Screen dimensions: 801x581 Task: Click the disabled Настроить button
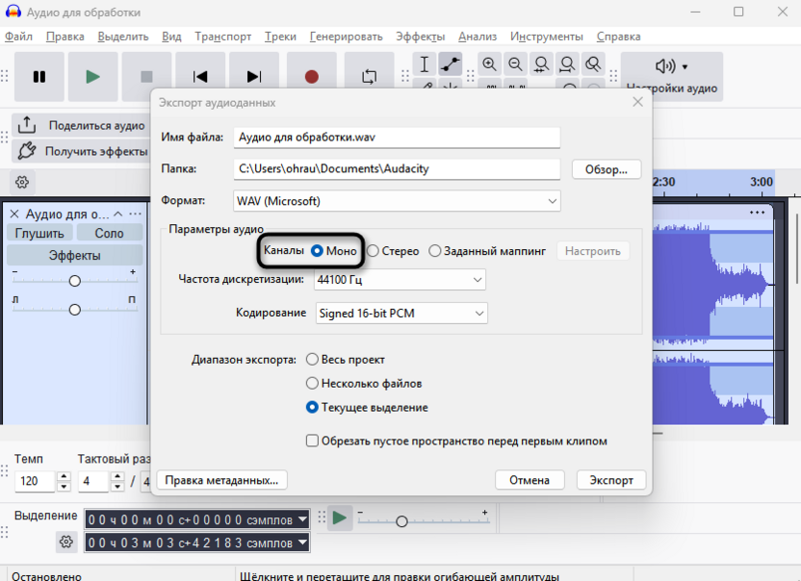593,251
